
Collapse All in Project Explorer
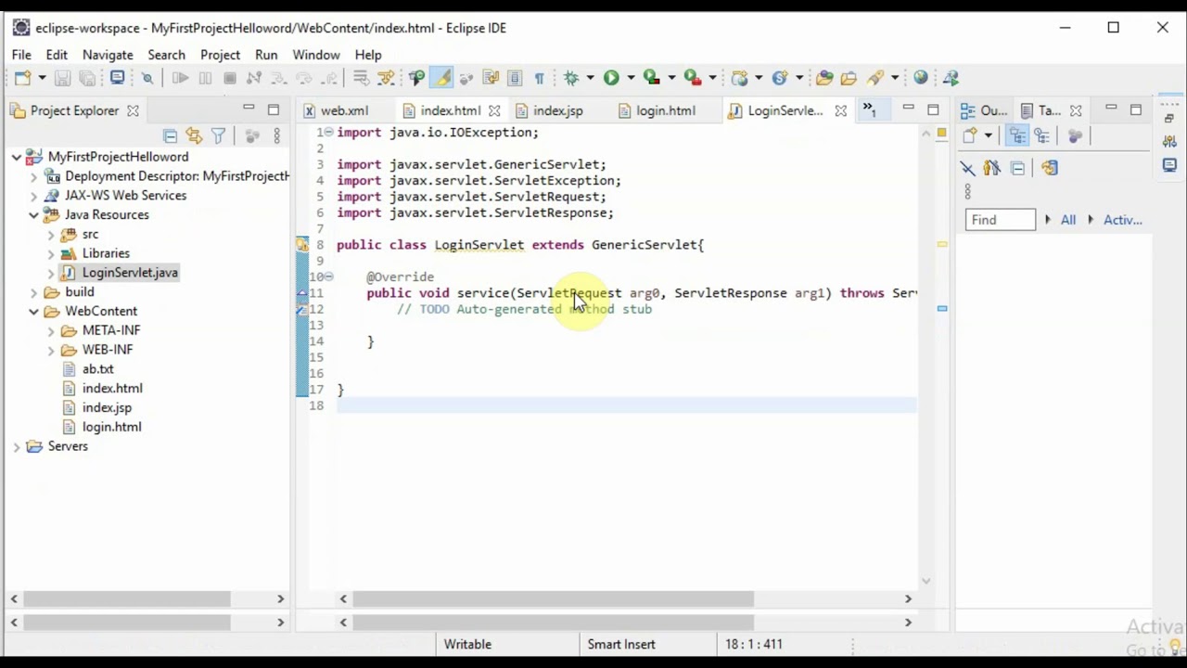click(170, 136)
